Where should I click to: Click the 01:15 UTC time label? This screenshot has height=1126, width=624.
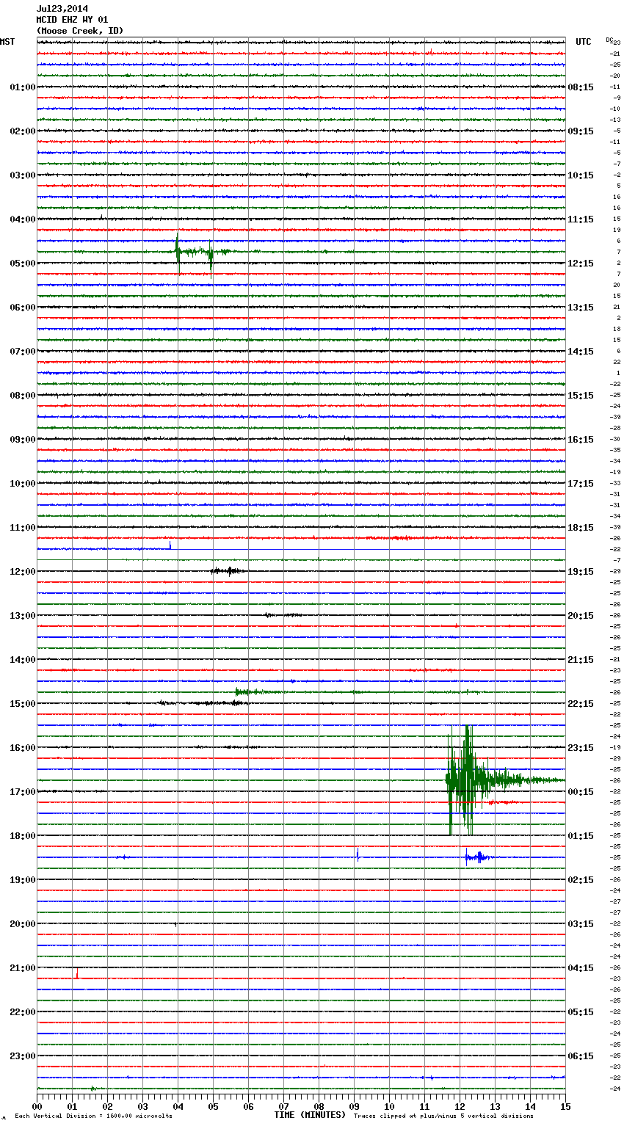(x=581, y=836)
